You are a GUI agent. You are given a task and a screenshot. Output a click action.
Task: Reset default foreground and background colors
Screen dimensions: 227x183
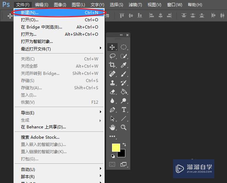click(113, 156)
